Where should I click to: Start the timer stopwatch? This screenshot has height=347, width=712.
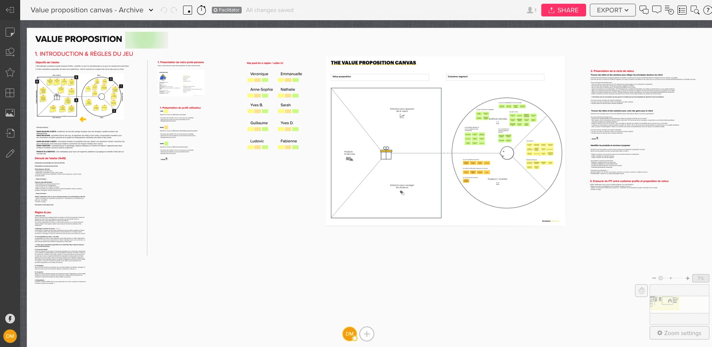[201, 10]
